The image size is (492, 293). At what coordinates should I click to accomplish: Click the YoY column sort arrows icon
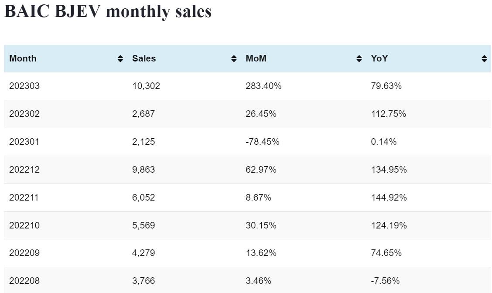click(484, 59)
